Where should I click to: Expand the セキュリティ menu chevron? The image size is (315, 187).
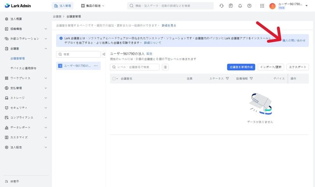[x=46, y=108]
